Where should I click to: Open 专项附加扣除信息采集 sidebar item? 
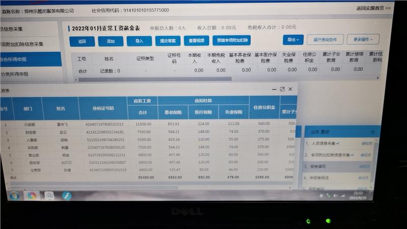coord(23,44)
